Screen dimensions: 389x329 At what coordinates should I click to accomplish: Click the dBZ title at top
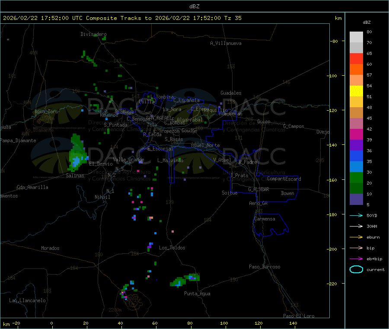coord(194,6)
